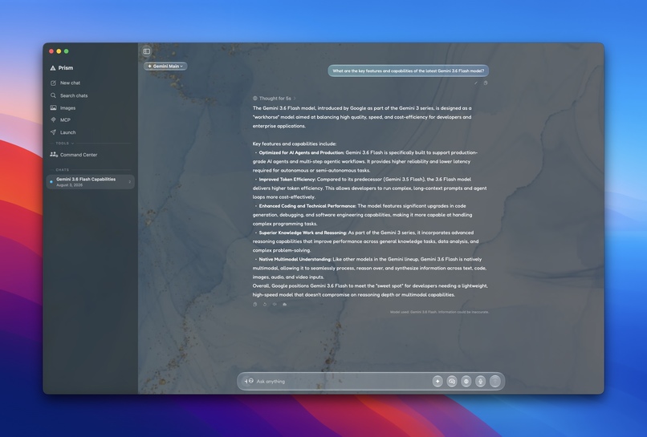The width and height of the screenshot is (647, 437).
Task: Select Gemini 3.6 Flash Capabilities chat
Action: click(91, 182)
